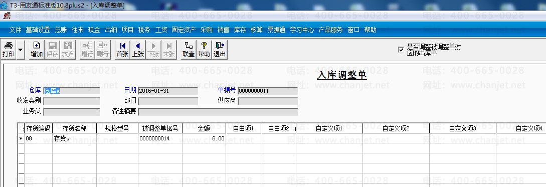Go to next record (下张)
546x187 pixels.
153,50
